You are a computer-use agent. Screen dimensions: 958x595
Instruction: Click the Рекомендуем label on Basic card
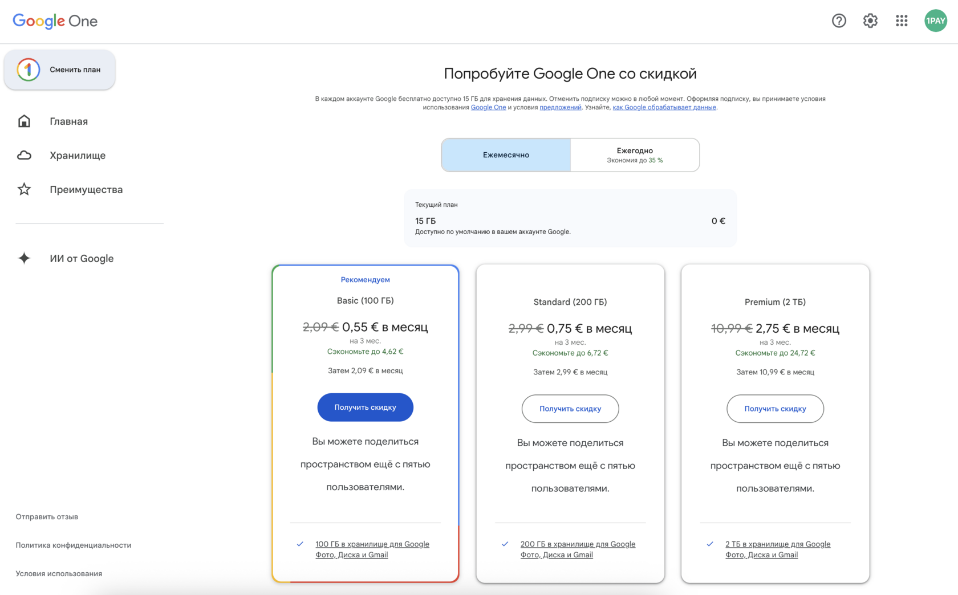click(366, 280)
